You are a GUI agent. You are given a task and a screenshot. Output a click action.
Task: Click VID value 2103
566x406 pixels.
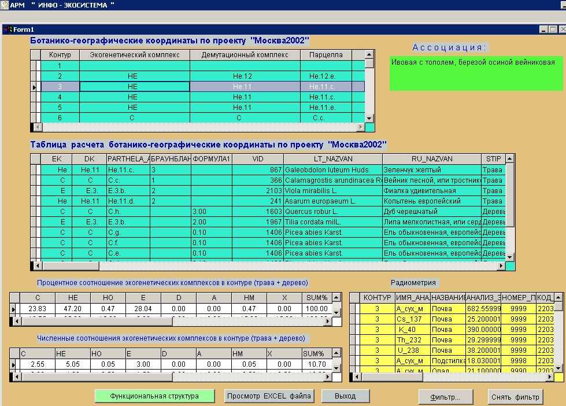258,191
